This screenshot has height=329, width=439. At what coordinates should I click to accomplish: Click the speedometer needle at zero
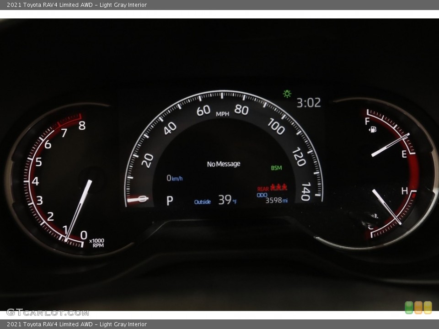click(x=138, y=199)
